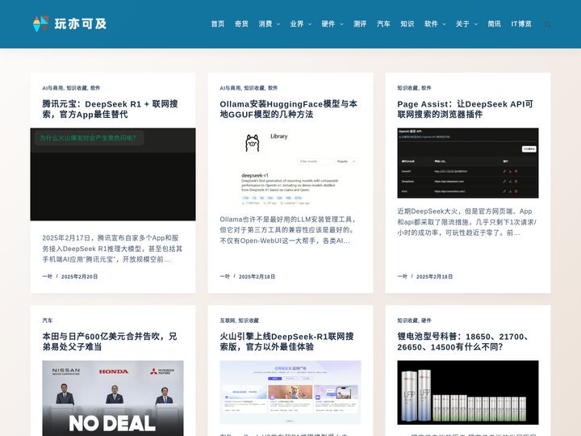Open the 汽车 navigation item
581x436 pixels.
pyautogui.click(x=383, y=24)
